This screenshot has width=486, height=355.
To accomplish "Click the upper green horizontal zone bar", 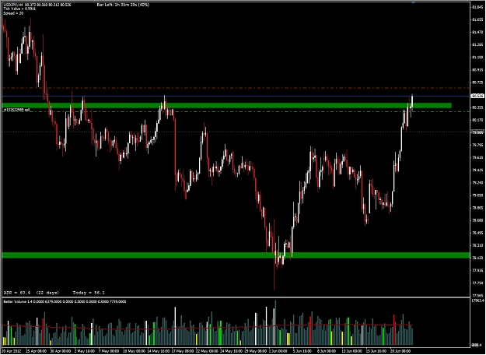I will pyautogui.click(x=226, y=106).
